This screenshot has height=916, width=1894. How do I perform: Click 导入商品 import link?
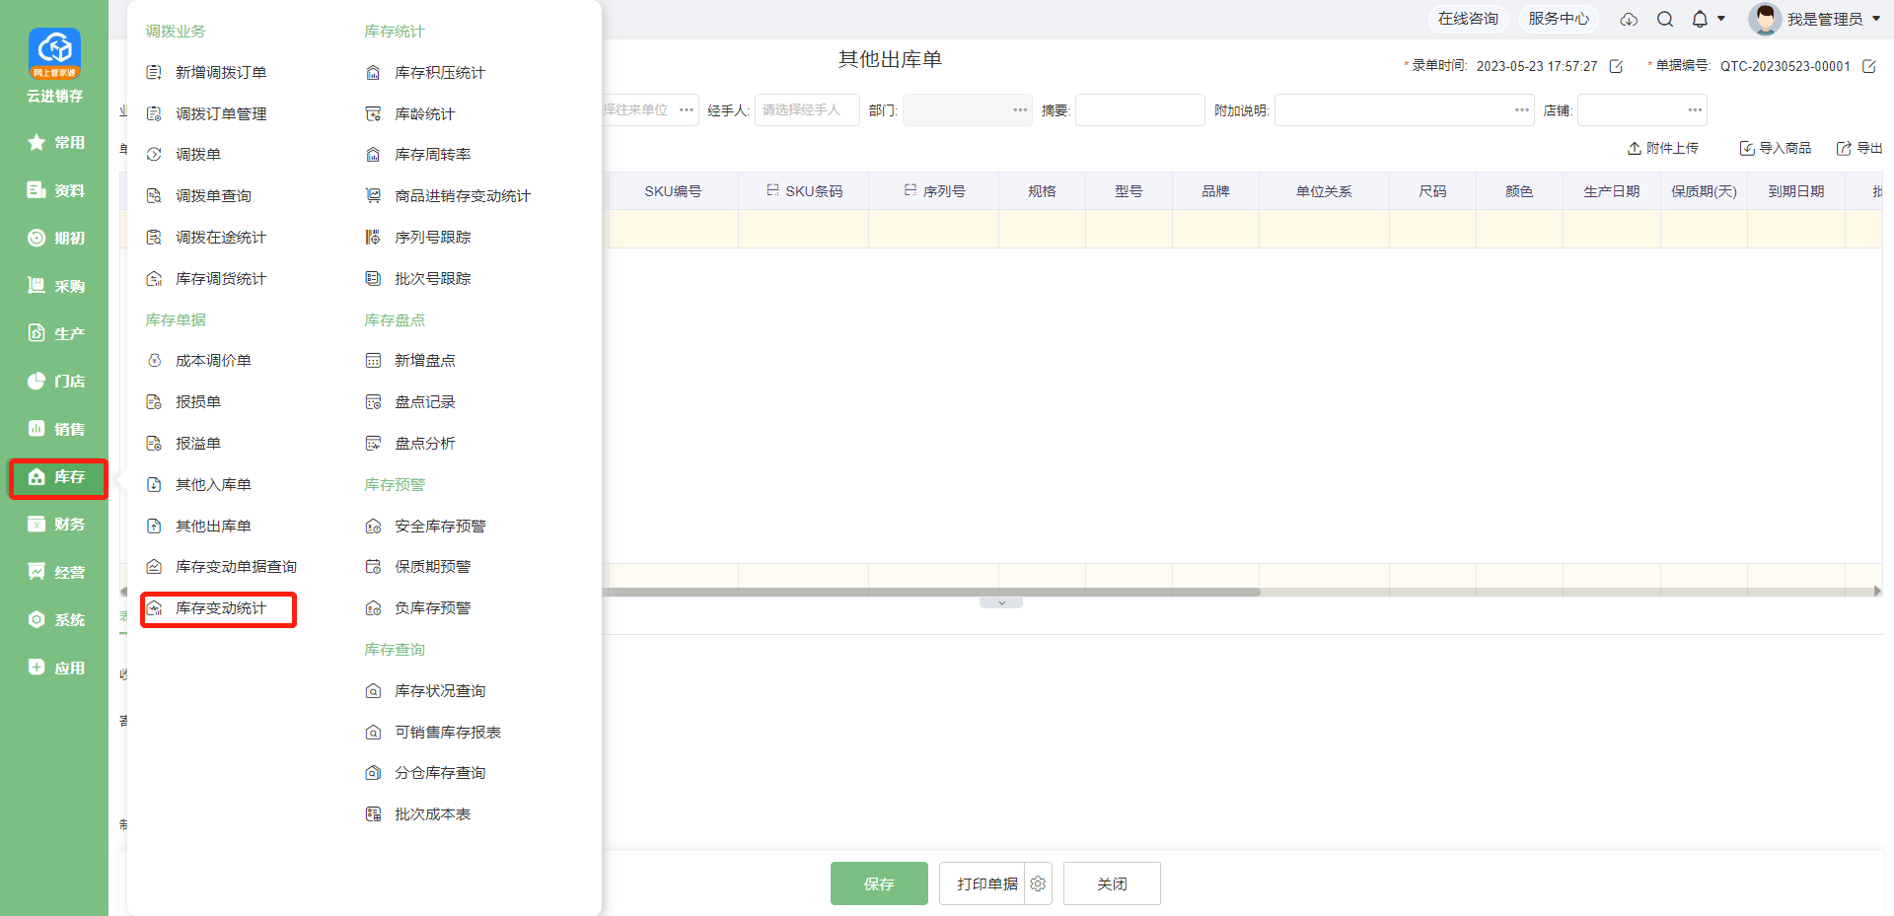[x=1776, y=148]
